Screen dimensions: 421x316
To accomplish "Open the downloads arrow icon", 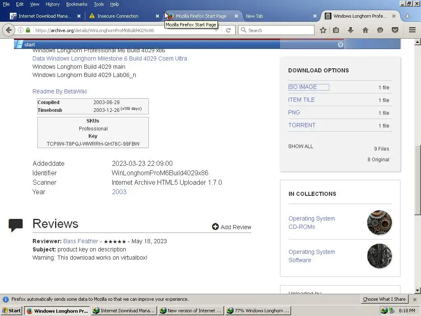I will point(350,30).
